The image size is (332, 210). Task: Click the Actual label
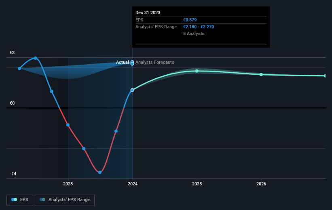pyautogui.click(x=123, y=62)
